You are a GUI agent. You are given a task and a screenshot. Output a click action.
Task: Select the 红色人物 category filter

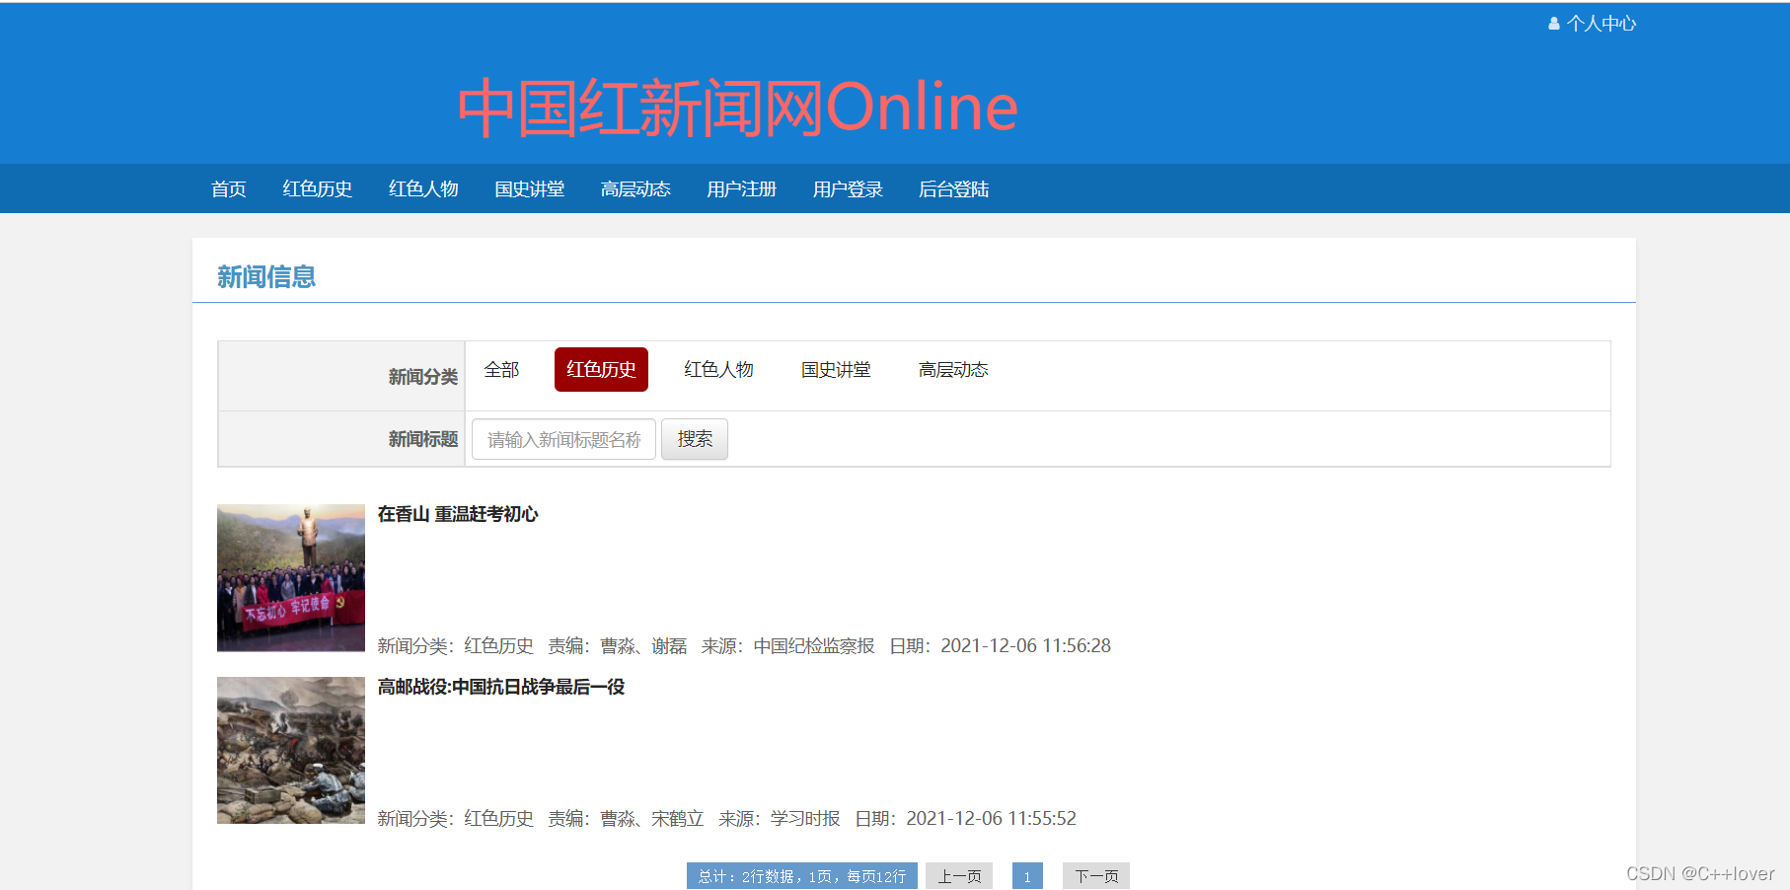(x=718, y=369)
